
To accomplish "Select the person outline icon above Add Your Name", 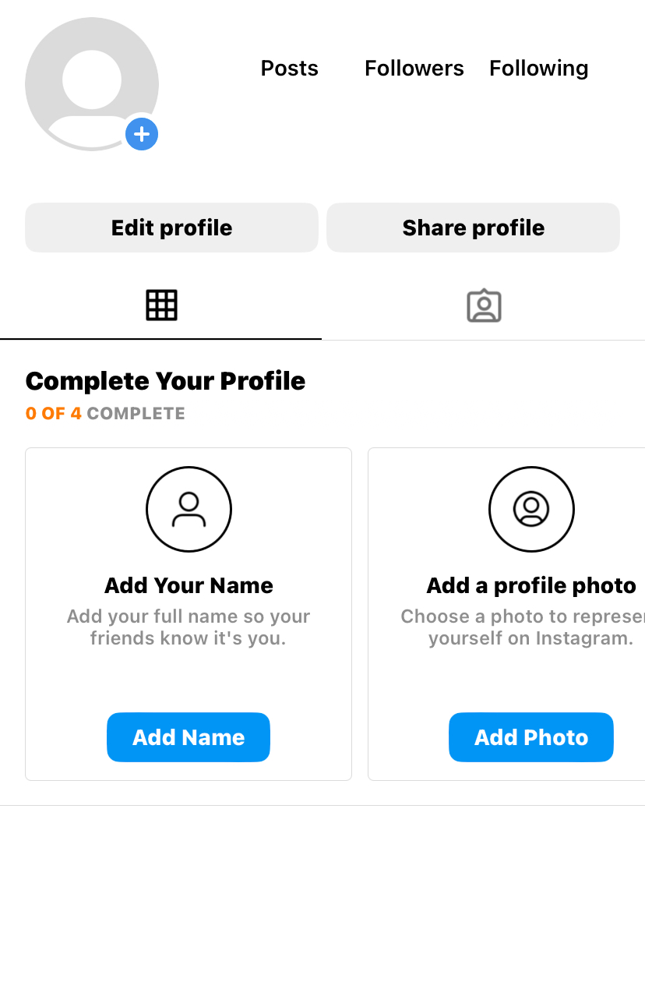I will (x=189, y=509).
